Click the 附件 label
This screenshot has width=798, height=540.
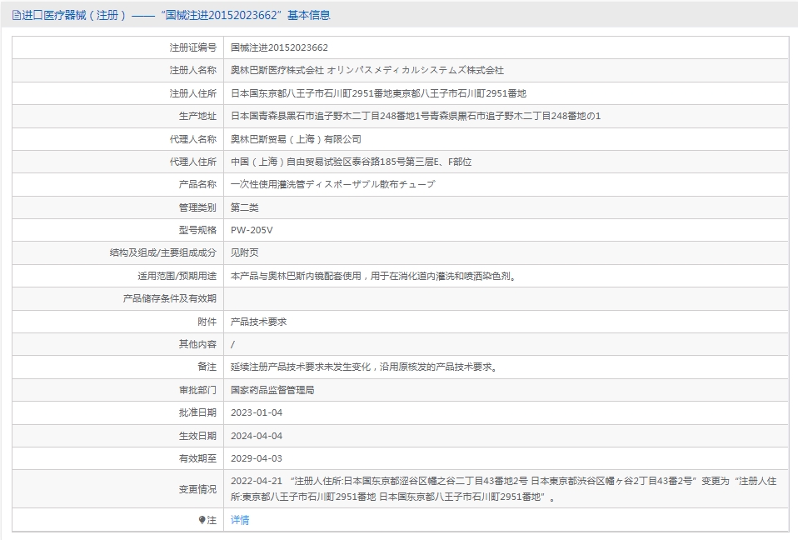tap(207, 322)
